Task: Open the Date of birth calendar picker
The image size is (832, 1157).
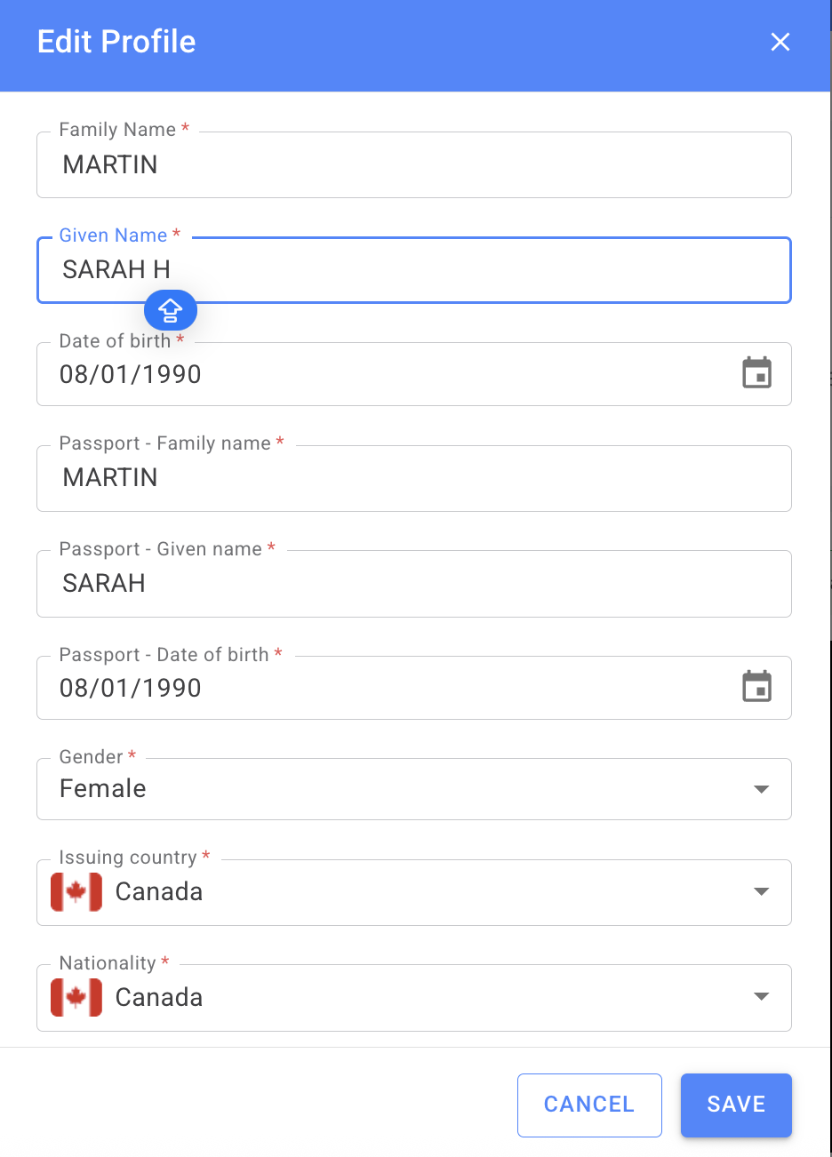Action: (x=756, y=373)
